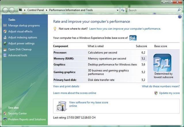Open Problem Reports and Solutions link
Screen dimensions: 184x127
click(x=27, y=119)
